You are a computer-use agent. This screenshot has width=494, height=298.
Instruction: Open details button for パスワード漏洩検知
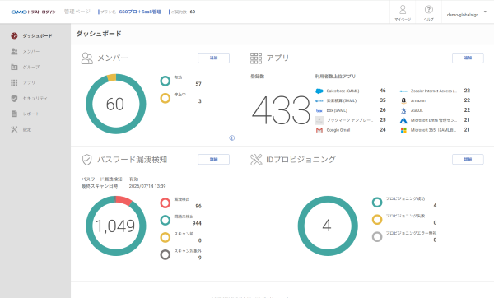pos(213,159)
